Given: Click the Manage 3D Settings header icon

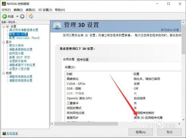Looking at the screenshot, I should (x=57, y=26).
